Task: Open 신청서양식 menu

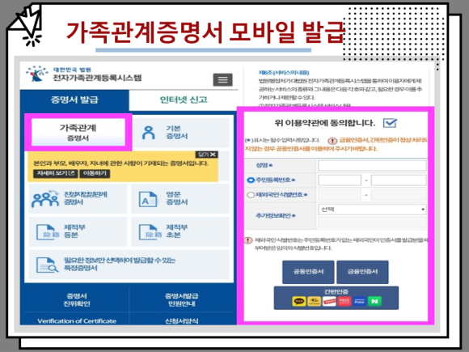Action: [x=181, y=320]
